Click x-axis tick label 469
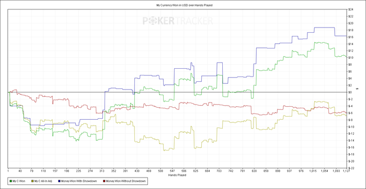 pyautogui.click(x=148, y=171)
